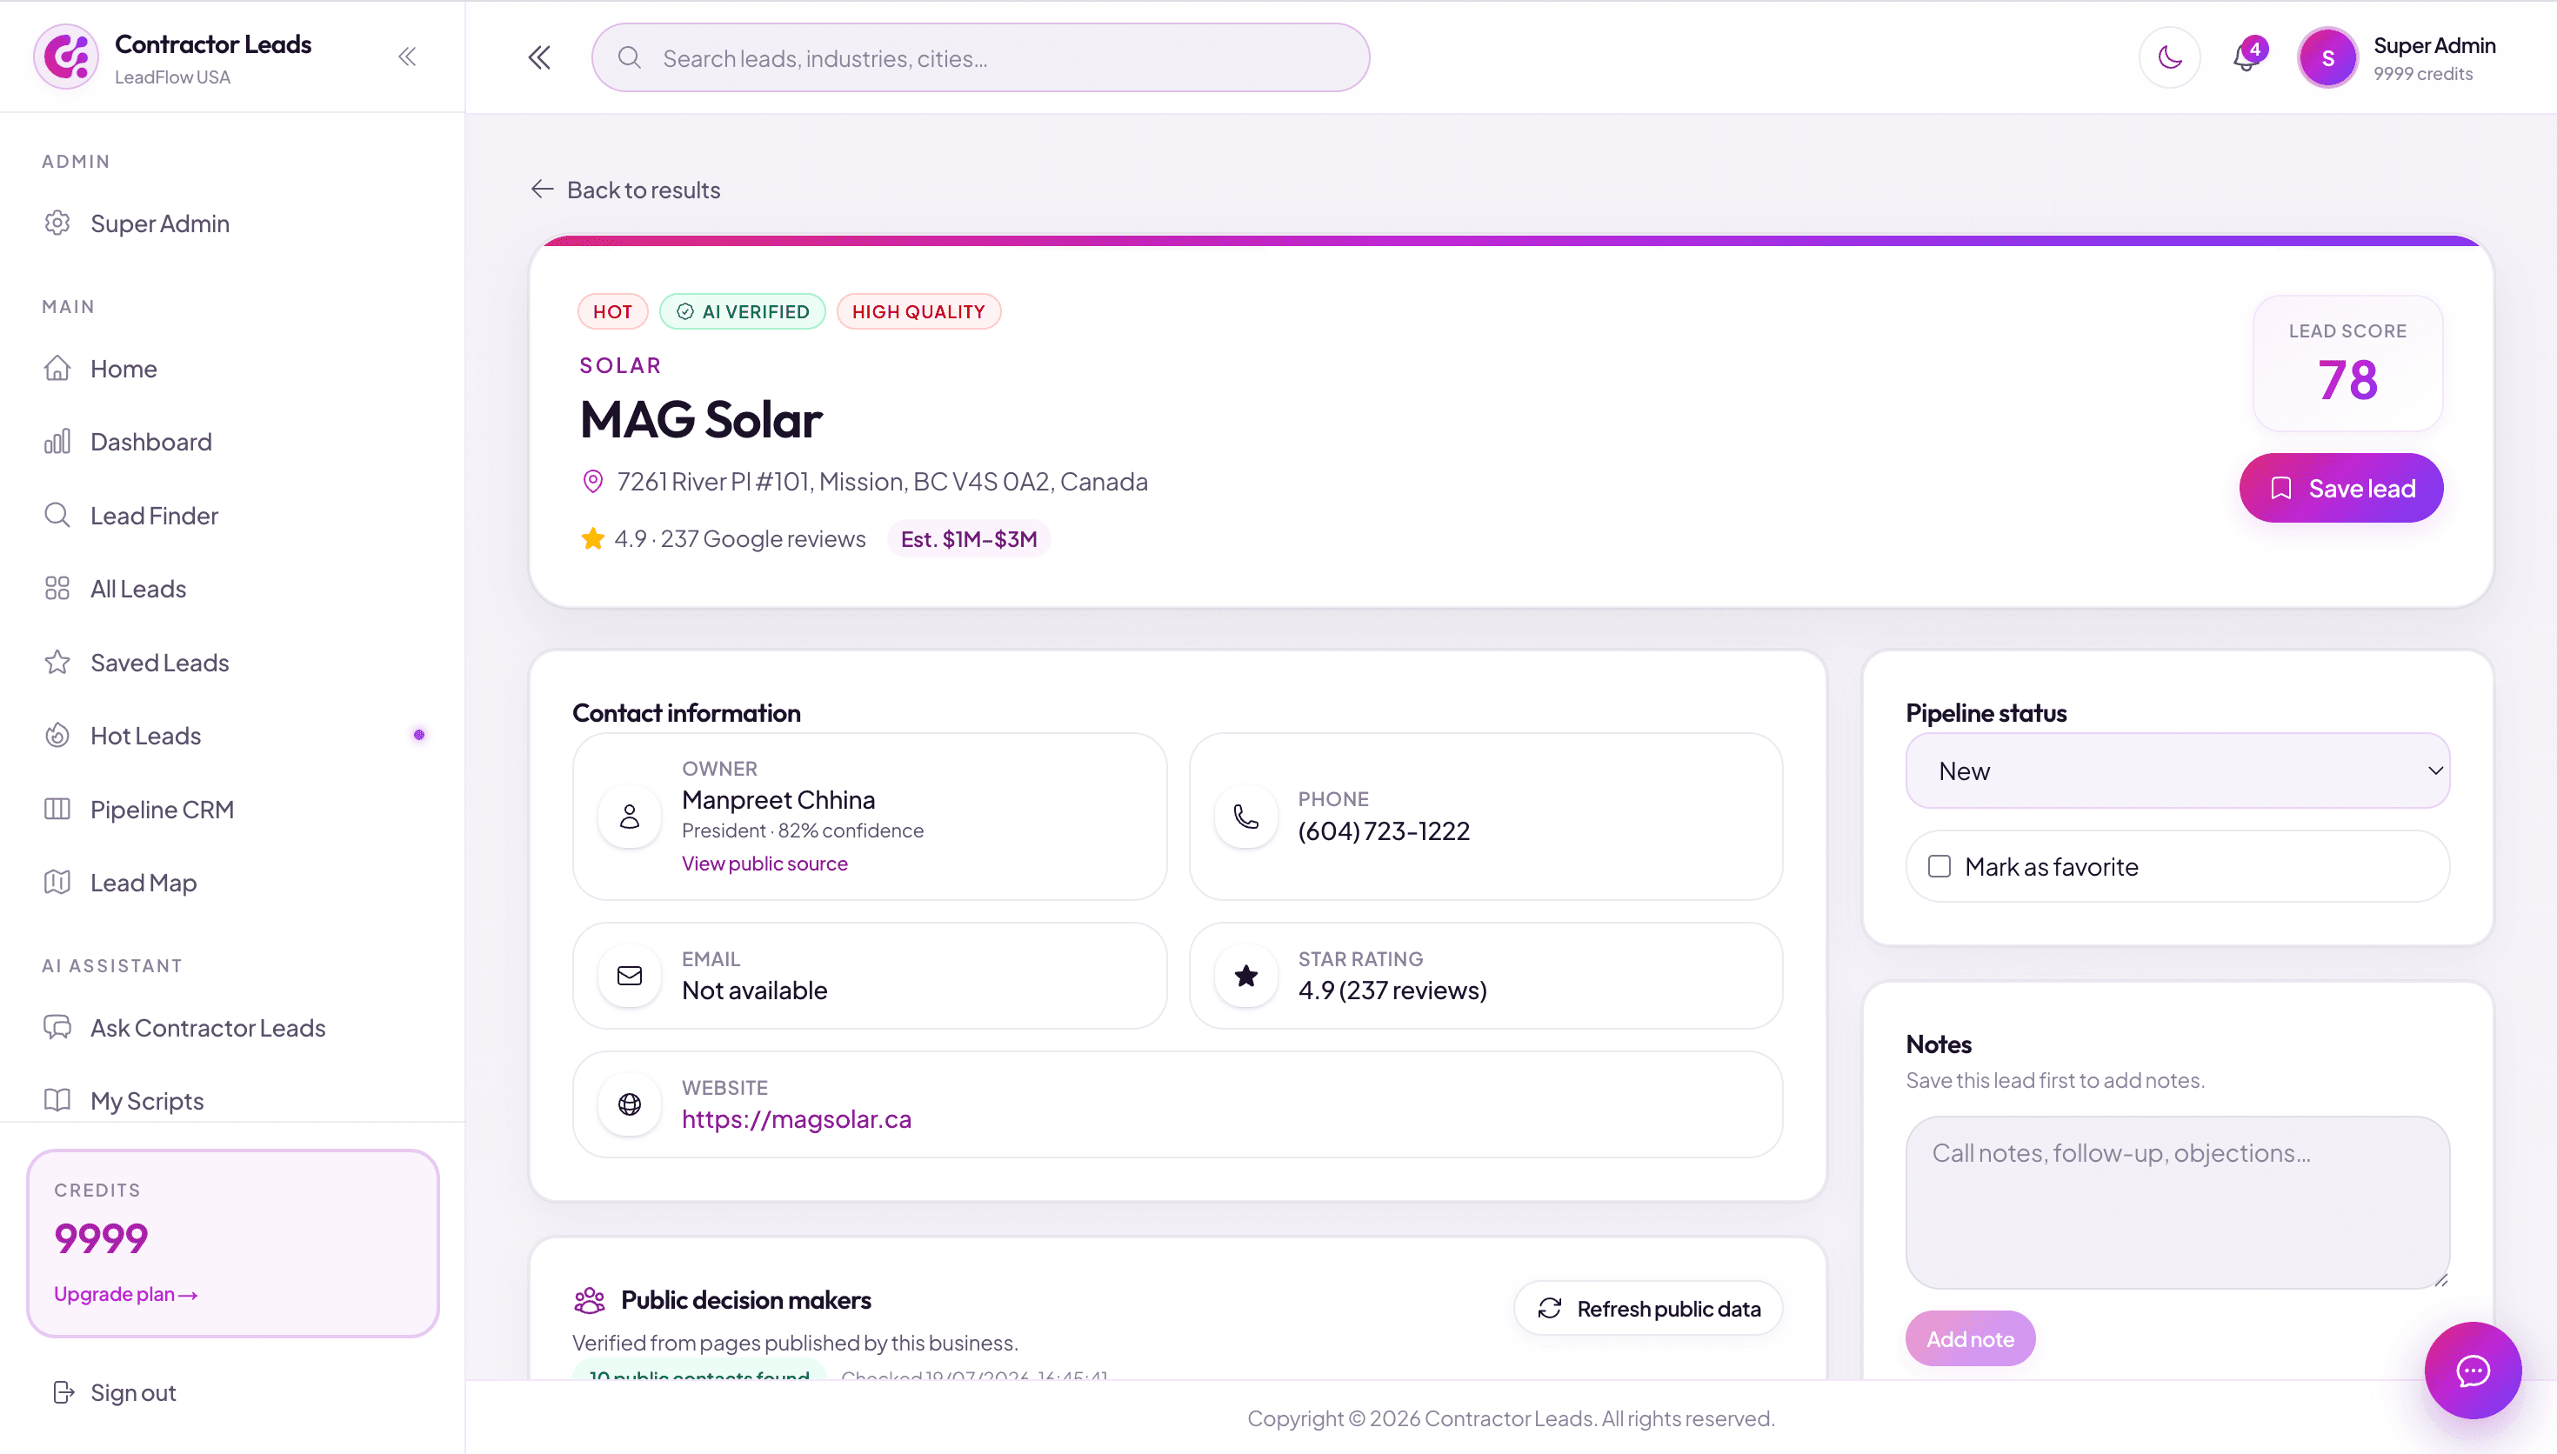Click the Super Admin gear icon
The image size is (2557, 1454).
point(58,223)
